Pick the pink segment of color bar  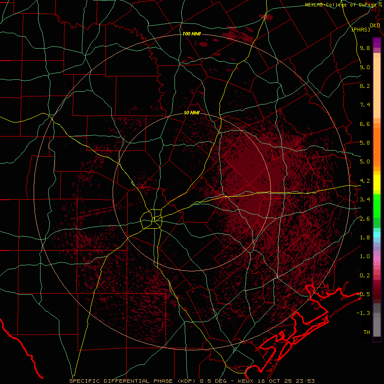[x=377, y=259]
